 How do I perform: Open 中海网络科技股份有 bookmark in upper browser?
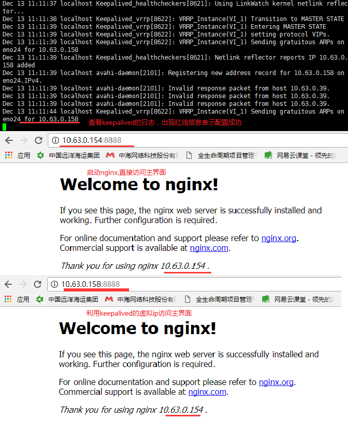tap(142, 155)
